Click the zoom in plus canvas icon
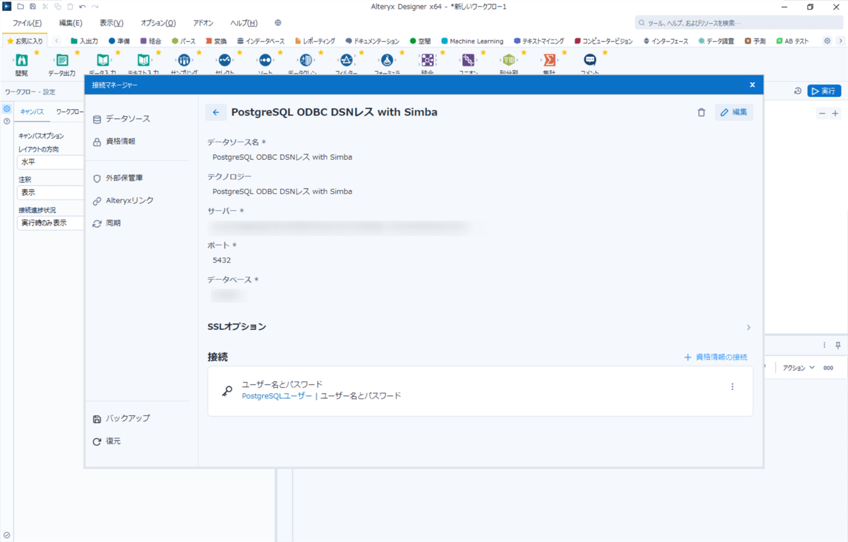Screen dimensions: 848x542 coord(835,113)
